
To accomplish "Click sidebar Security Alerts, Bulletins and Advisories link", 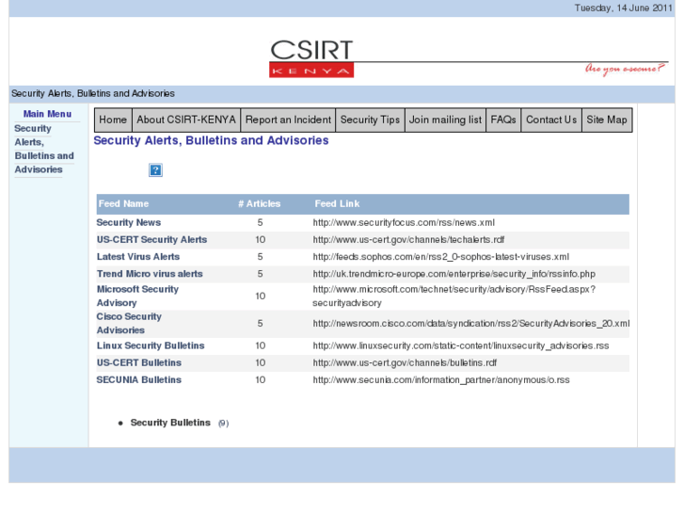I will pyautogui.click(x=44, y=149).
